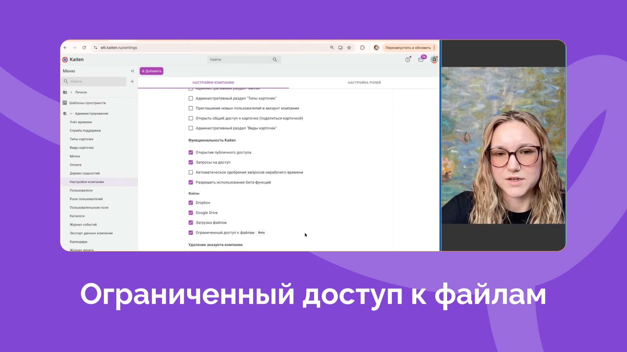This screenshot has height=352, width=627.
Task: Click the webcam video of presenter
Action: click(503, 145)
